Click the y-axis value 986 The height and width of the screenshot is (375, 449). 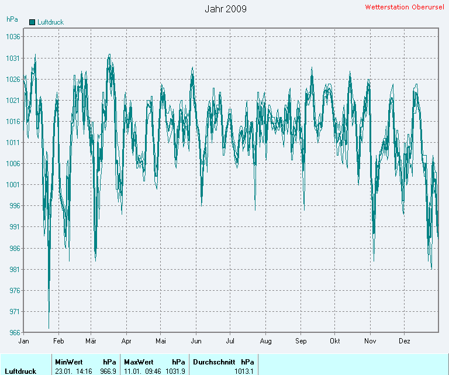15,249
